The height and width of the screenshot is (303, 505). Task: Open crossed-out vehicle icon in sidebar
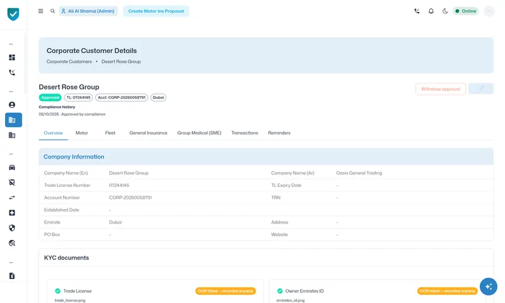coord(12,182)
